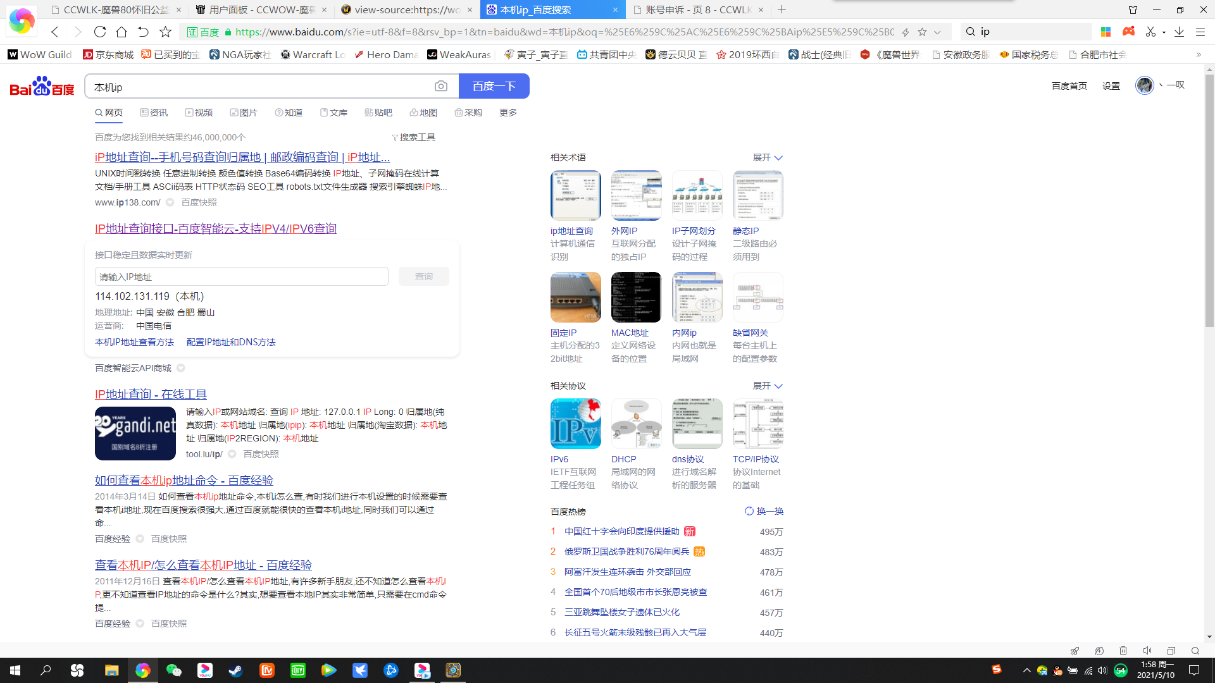1215x683 pixels.
Task: Expand the 相关术语 section via 展开
Action: 766,157
